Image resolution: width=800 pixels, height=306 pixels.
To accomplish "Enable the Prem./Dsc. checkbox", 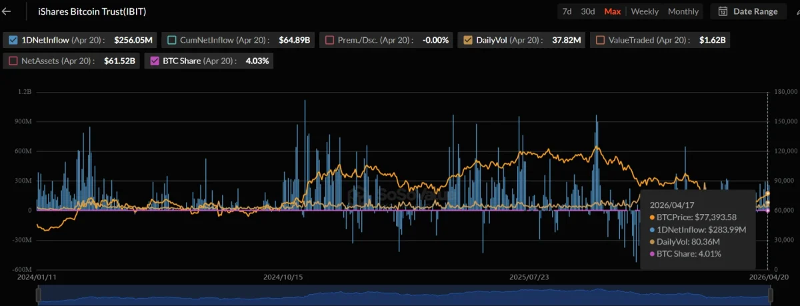I will [329, 40].
